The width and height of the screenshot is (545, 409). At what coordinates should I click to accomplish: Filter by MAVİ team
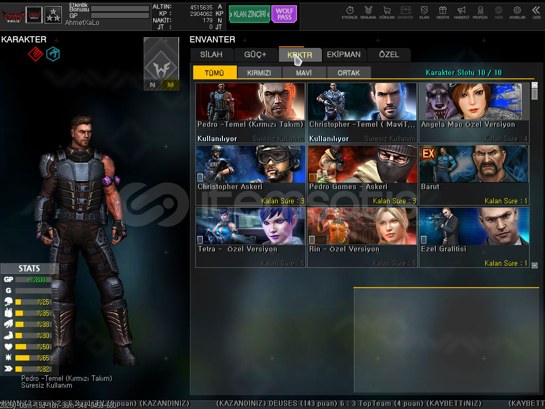pos(304,72)
